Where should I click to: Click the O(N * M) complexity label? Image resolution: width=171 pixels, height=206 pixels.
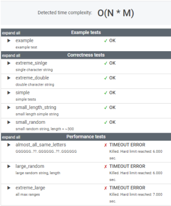coord(116,13)
